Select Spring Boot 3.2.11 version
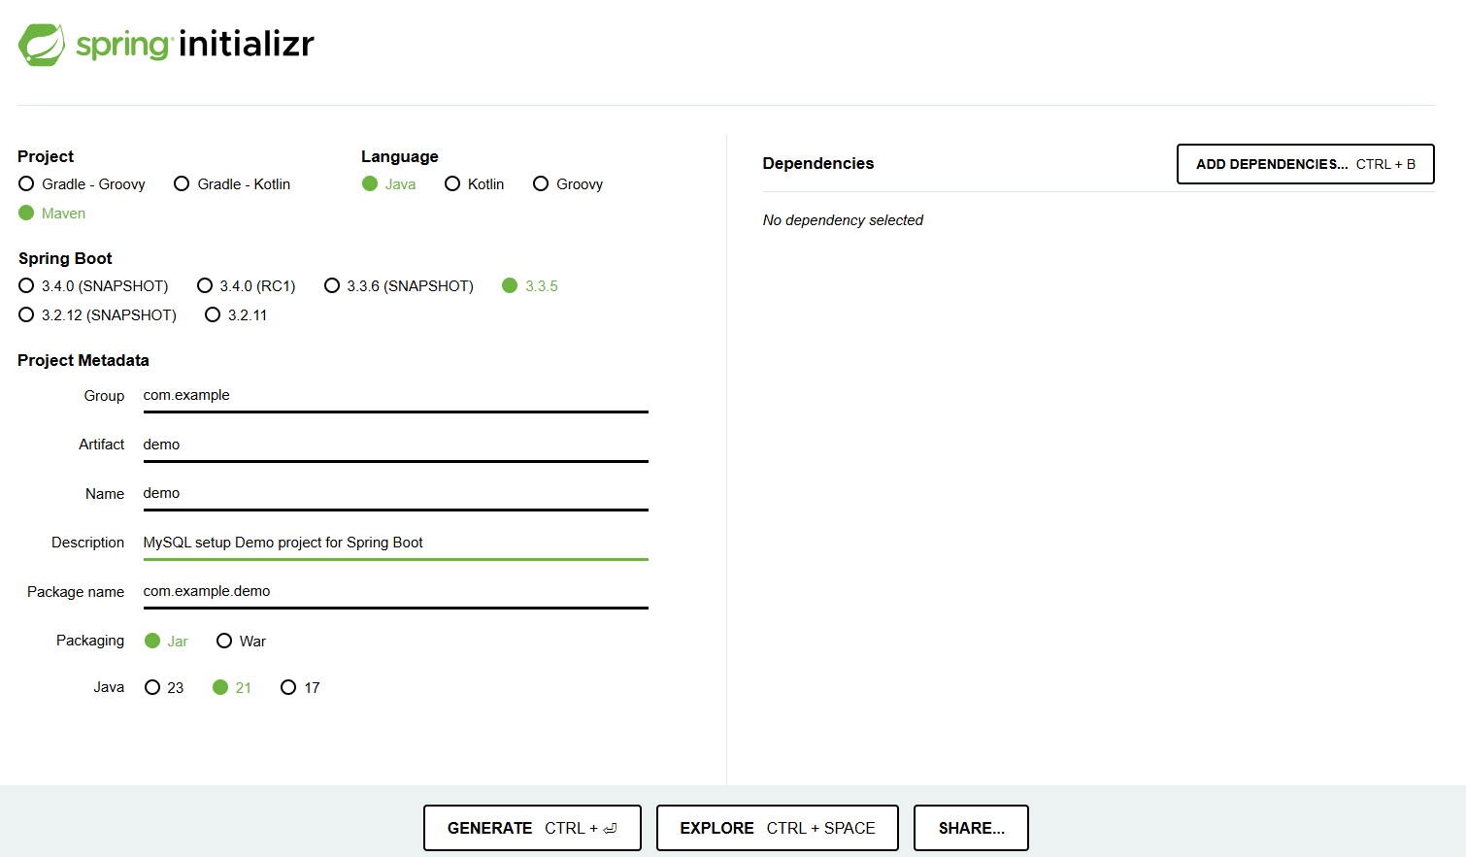The height and width of the screenshot is (857, 1466). pos(236,315)
